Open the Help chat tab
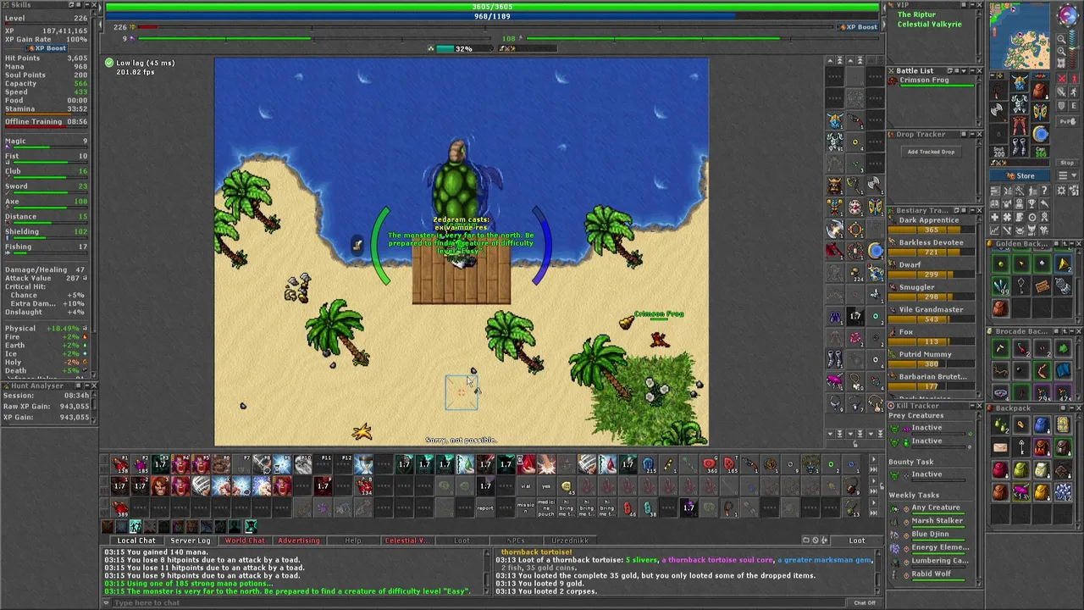 353,540
